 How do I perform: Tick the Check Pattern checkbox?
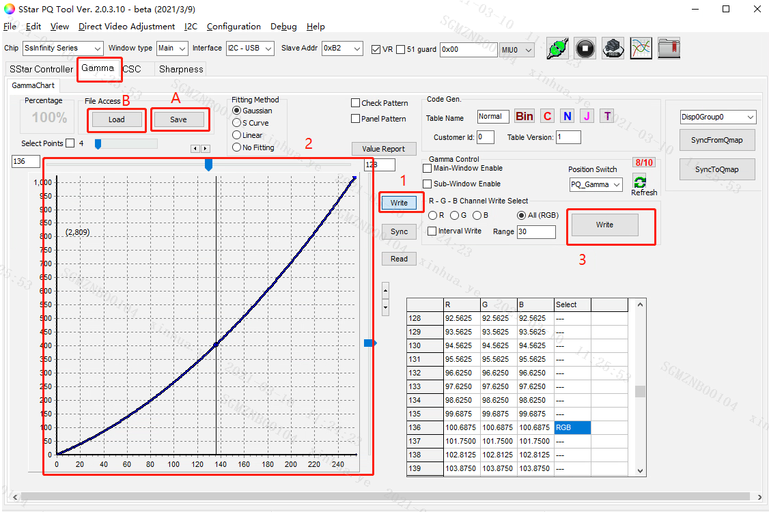click(355, 103)
